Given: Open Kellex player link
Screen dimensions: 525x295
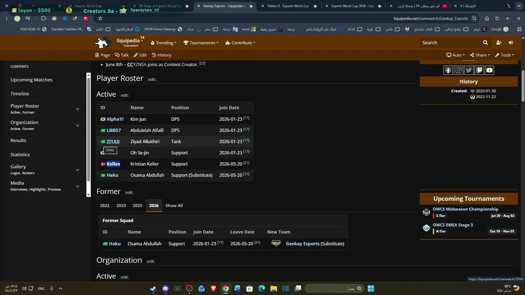Looking at the screenshot, I should pyautogui.click(x=113, y=164).
